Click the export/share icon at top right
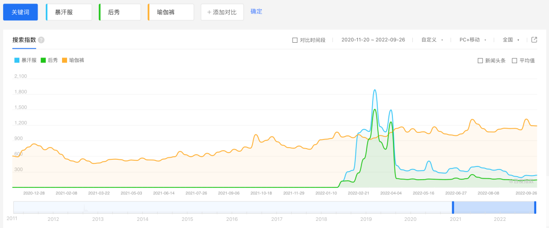This screenshot has height=228, width=549. [534, 40]
